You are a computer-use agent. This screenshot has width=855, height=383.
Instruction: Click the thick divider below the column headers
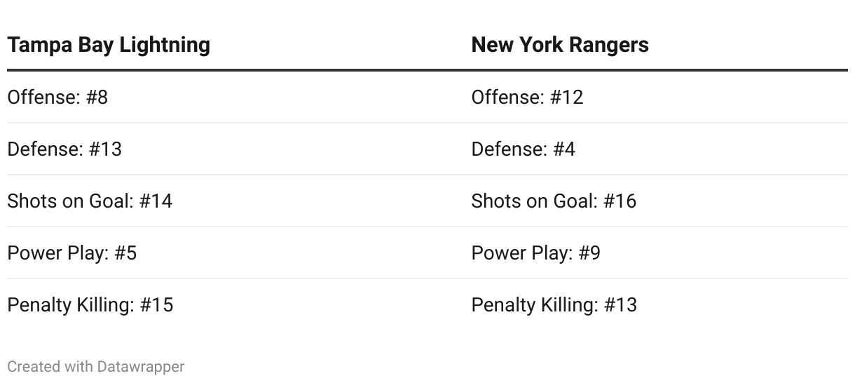pos(427,70)
